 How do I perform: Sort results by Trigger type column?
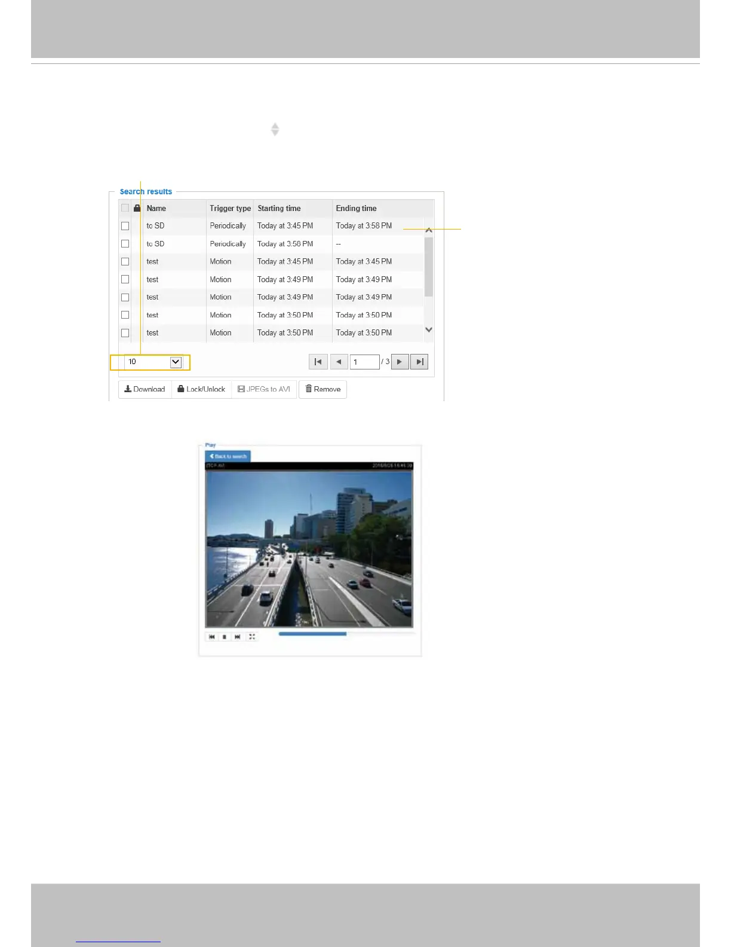230,209
